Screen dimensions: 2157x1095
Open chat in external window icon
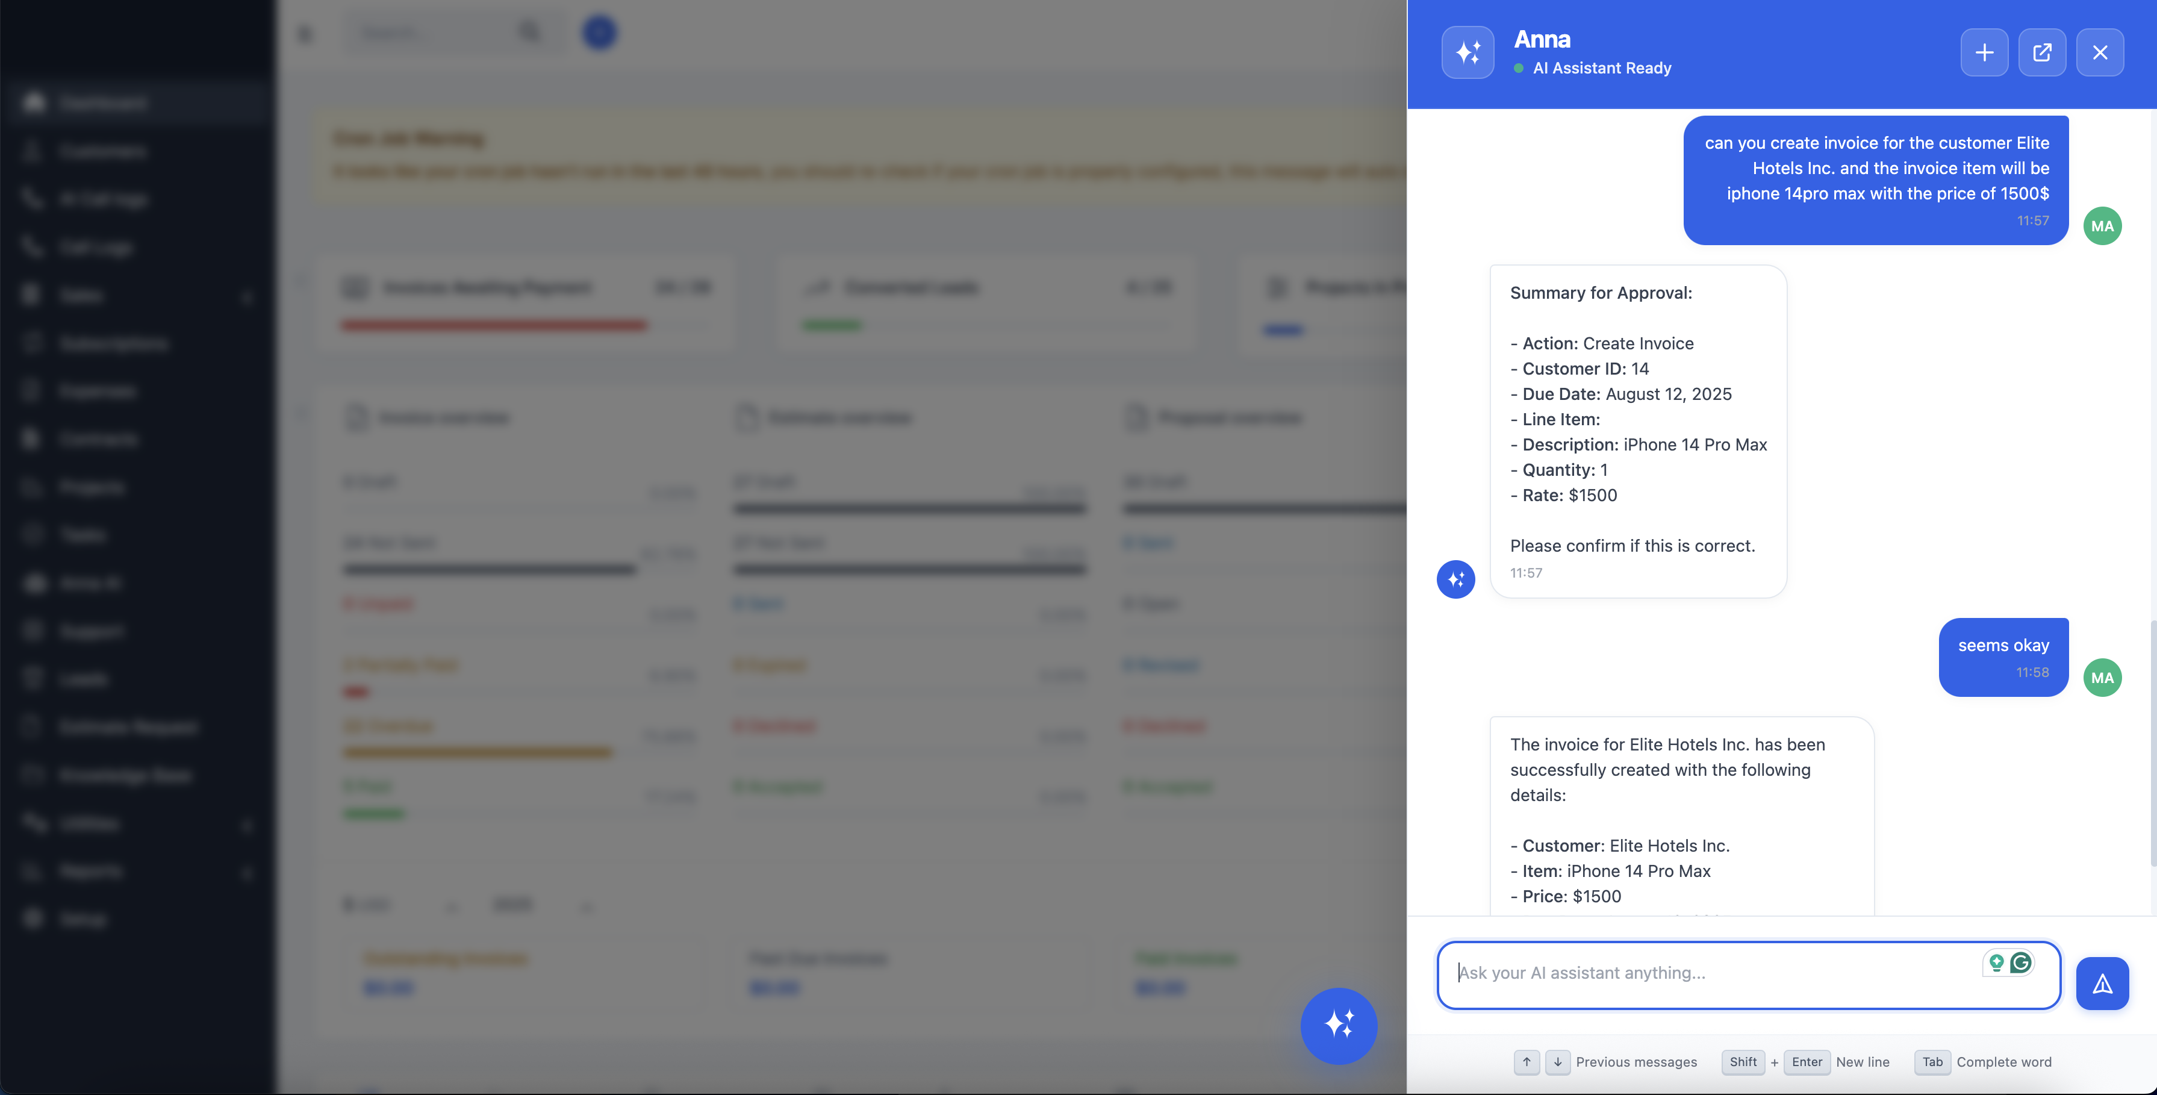point(2041,53)
